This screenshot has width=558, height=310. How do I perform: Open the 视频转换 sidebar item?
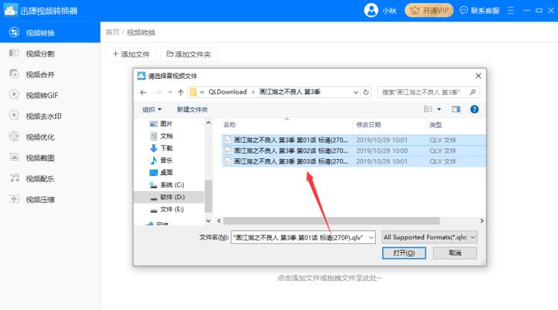pyautogui.click(x=50, y=33)
